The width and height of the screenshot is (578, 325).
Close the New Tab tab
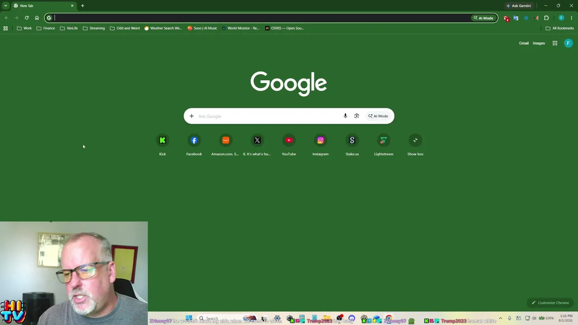[72, 6]
